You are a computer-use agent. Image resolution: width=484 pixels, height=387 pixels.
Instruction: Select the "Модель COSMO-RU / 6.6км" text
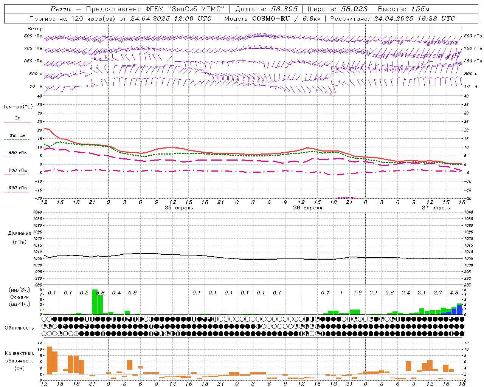272,19
